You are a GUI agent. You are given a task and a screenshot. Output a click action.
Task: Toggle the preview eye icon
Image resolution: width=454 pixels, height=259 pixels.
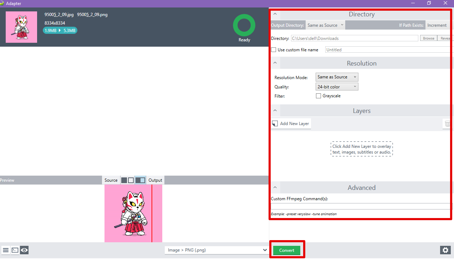pyautogui.click(x=24, y=250)
